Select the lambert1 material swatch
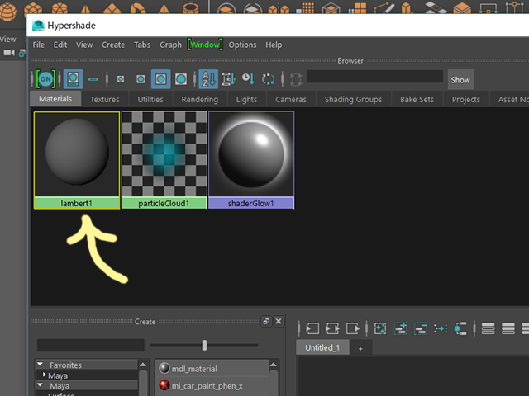The width and height of the screenshot is (529, 396). (77, 160)
